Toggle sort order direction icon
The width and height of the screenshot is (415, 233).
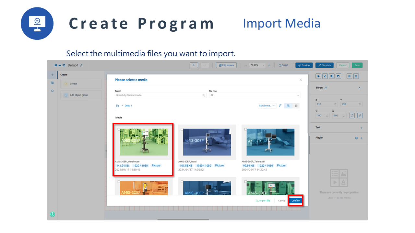point(280,106)
